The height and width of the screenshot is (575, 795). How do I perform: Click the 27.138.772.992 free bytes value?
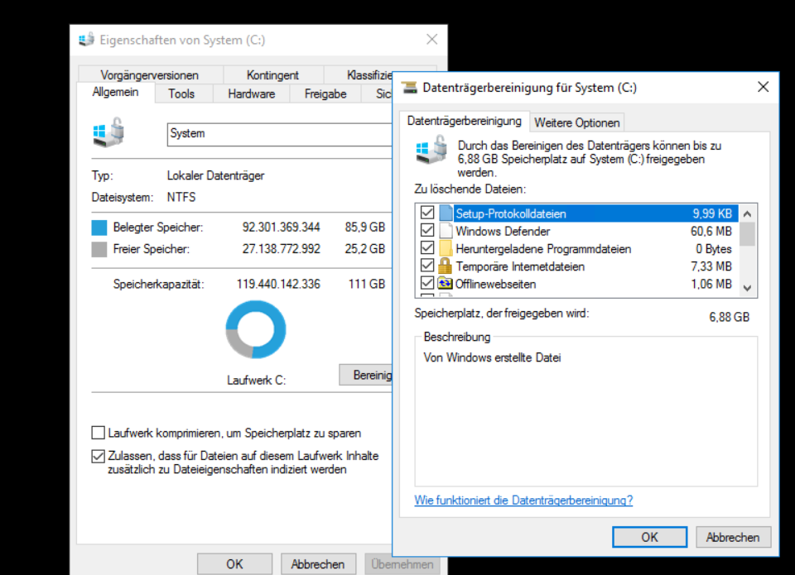click(x=281, y=249)
